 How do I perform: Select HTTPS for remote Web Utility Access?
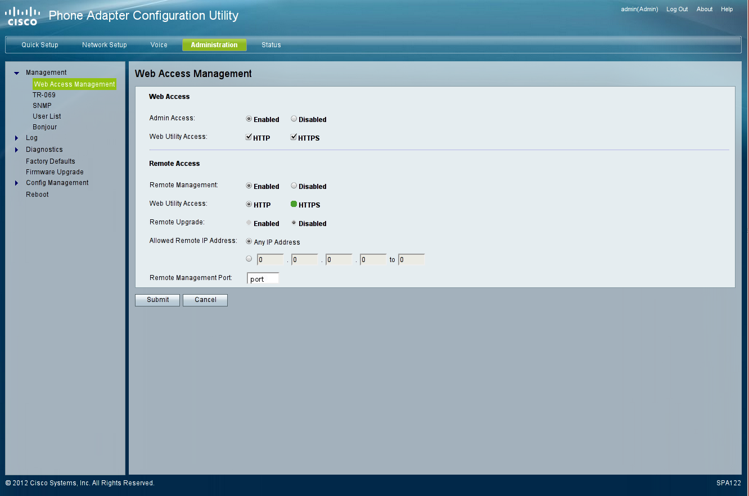point(294,205)
